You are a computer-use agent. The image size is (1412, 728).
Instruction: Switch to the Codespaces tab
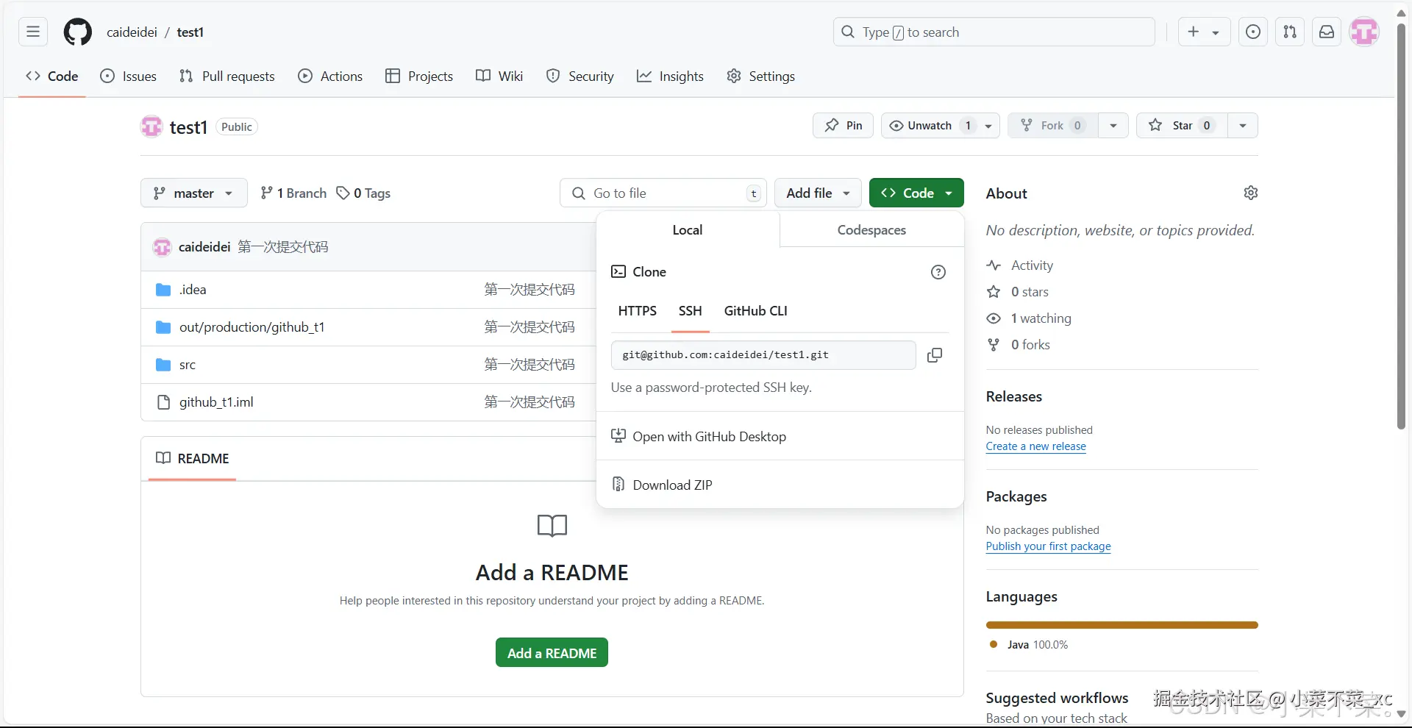tap(871, 230)
